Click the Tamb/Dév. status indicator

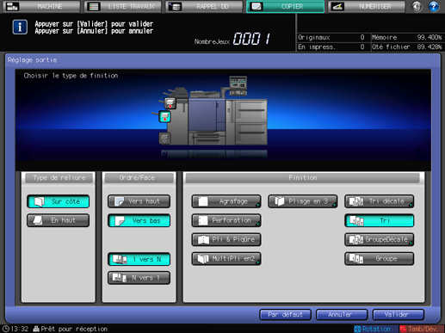click(419, 329)
